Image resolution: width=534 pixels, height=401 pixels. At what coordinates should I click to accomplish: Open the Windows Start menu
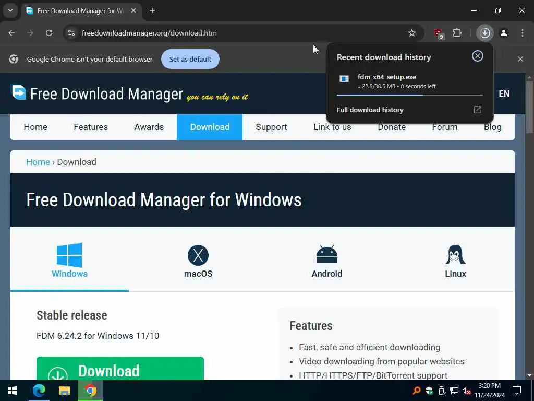coord(13,391)
